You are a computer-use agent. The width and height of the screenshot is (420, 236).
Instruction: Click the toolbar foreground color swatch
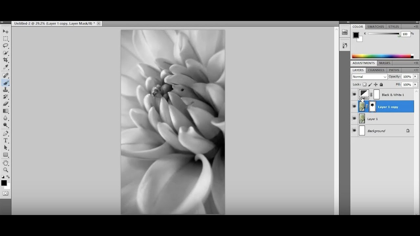4,183
